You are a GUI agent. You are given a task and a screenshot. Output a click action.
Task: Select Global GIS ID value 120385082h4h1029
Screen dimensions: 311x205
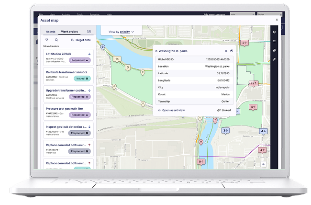point(218,59)
